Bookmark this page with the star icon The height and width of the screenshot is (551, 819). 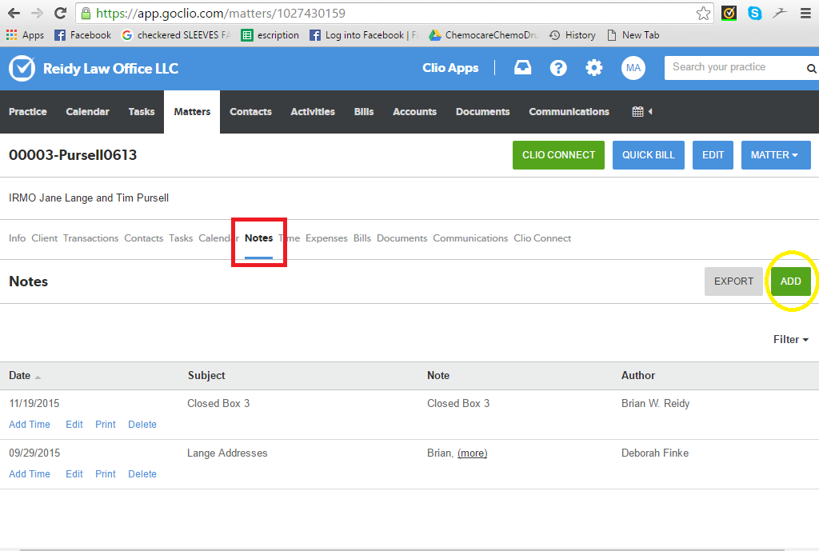pos(703,13)
